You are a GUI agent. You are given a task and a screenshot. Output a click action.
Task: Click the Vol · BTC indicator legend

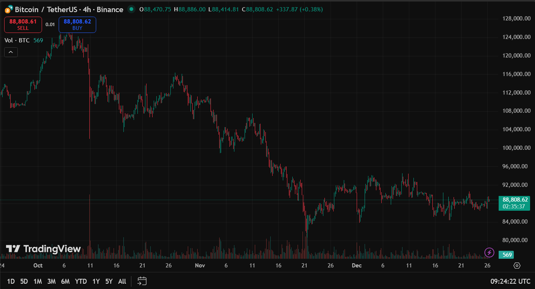[17, 40]
